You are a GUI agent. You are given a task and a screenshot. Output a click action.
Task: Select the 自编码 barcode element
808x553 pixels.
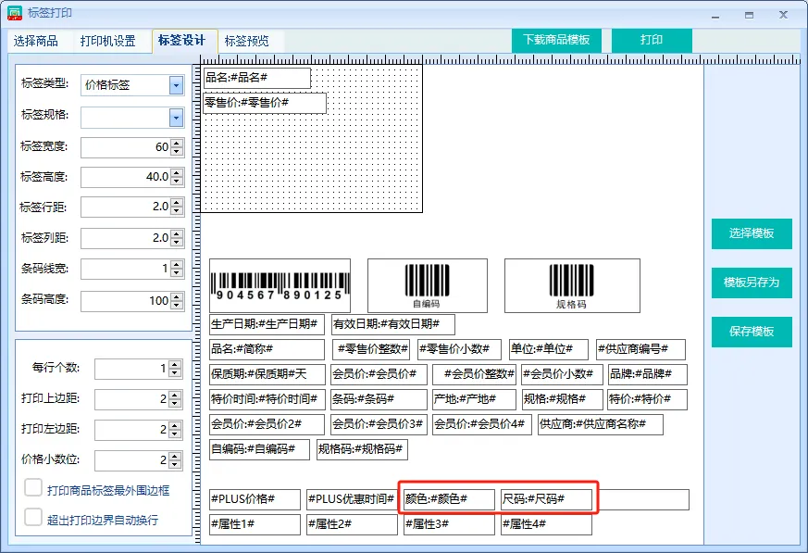coord(427,284)
